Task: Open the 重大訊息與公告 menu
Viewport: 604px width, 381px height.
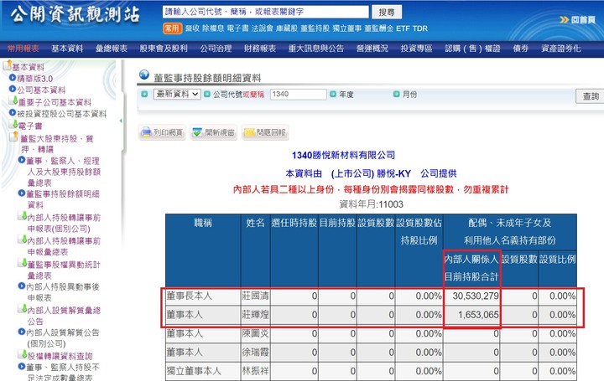Action: (x=316, y=49)
